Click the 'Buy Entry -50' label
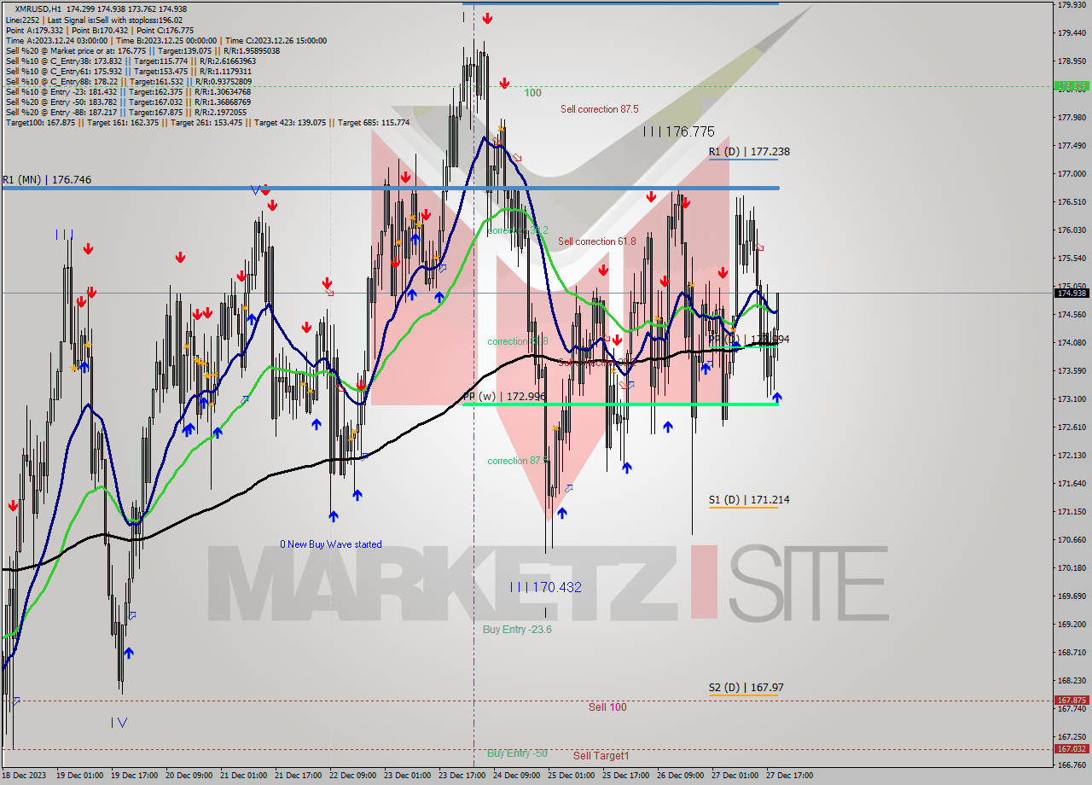The height and width of the screenshot is (785, 1092). pos(517,753)
